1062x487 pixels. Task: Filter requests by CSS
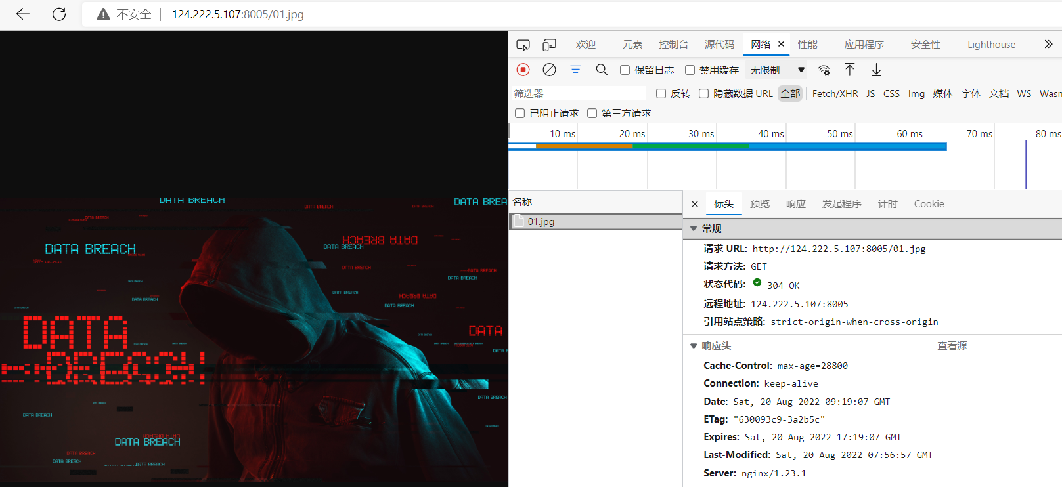[892, 94]
